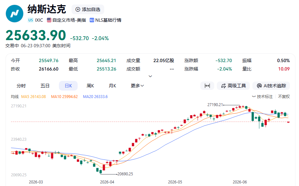Click the 昨收 value 26166.60
299x186 pixels.
click(x=49, y=69)
